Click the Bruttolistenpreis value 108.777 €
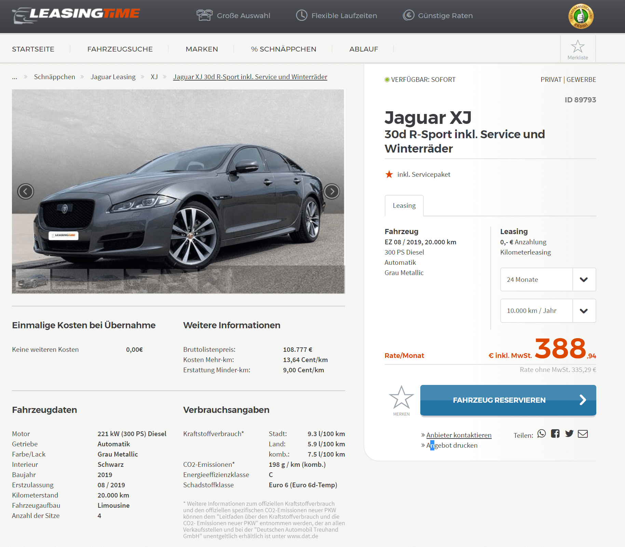 tap(298, 349)
